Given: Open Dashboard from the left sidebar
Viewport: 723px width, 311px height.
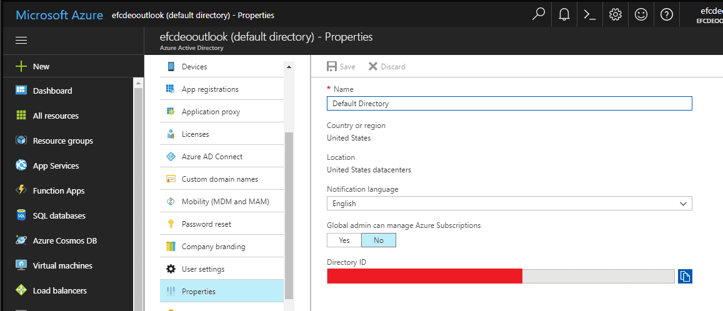Looking at the screenshot, I should click(x=52, y=91).
